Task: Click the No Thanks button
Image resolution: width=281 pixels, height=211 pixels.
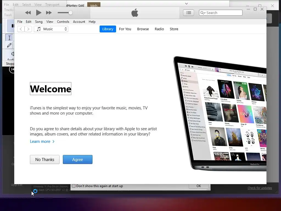Action: coord(45,160)
